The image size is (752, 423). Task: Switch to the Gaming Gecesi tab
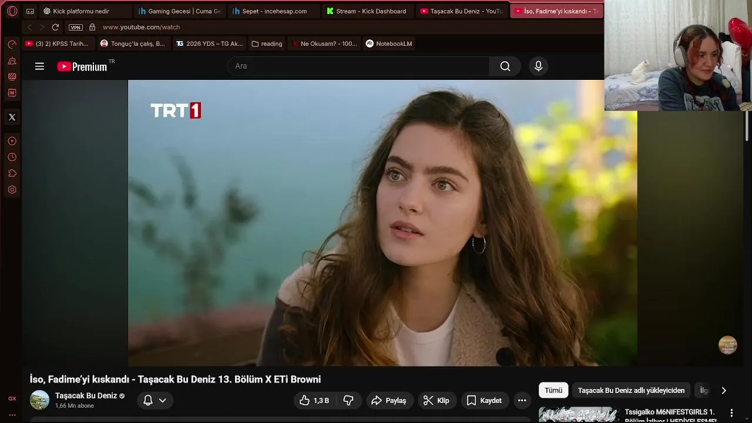pos(180,11)
